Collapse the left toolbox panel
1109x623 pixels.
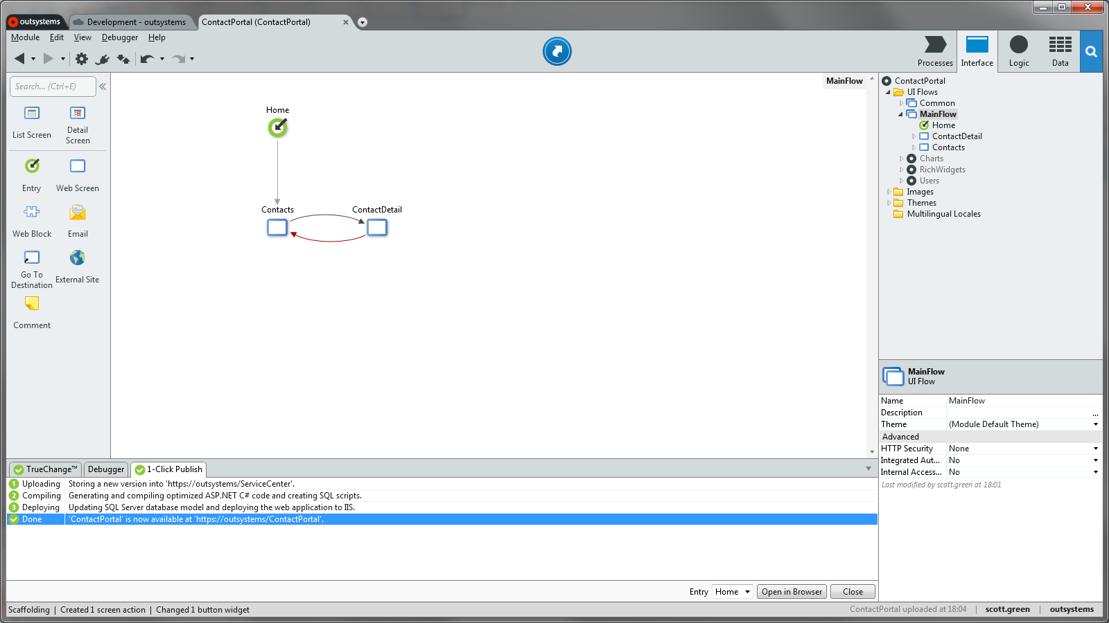102,87
